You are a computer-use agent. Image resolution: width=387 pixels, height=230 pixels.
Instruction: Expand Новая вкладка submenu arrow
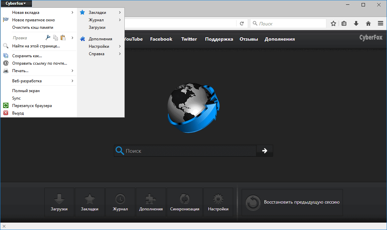pyautogui.click(x=72, y=12)
